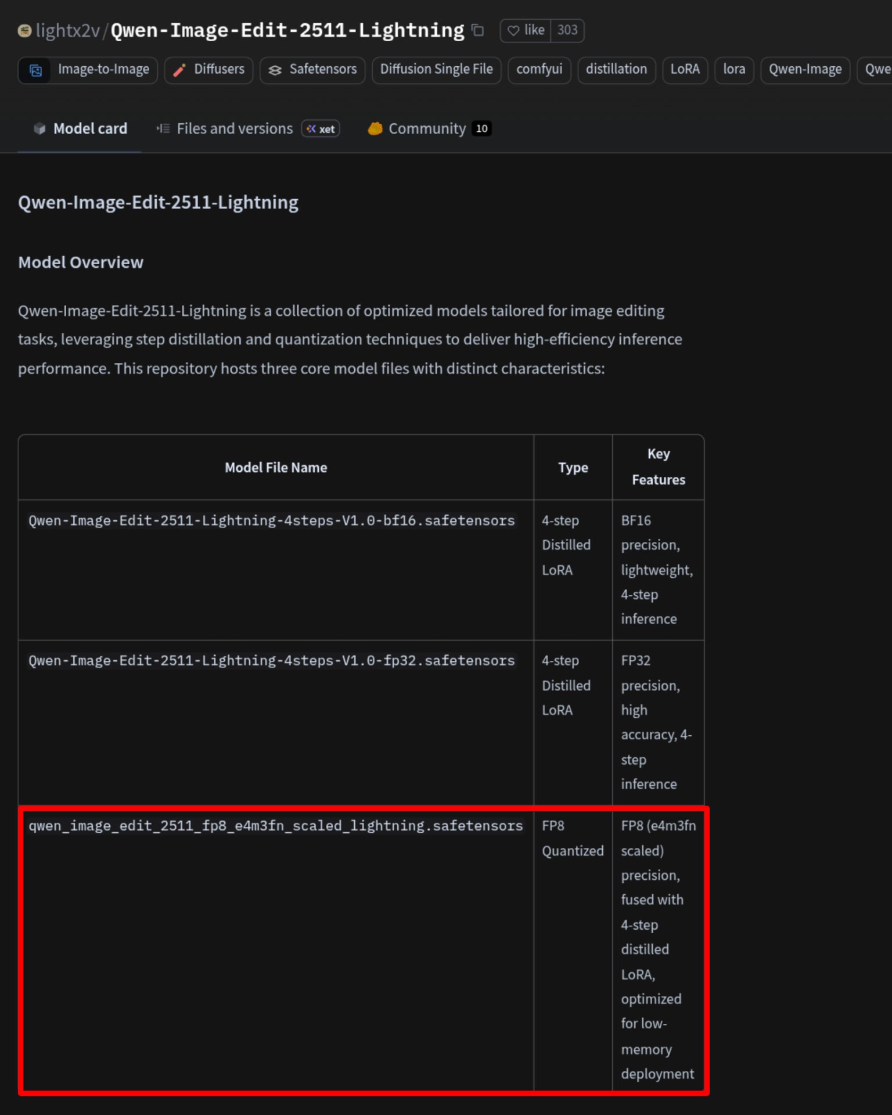Click Qwen-Image-Edit-2511-Lightning-4steps-V1.0-fp32.safetensors file name
The height and width of the screenshot is (1115, 892).
click(272, 661)
